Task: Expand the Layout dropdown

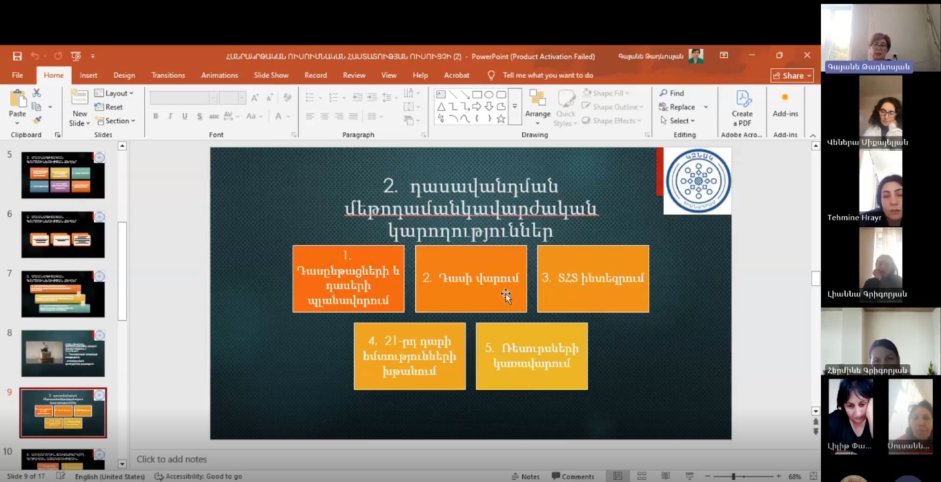Action: point(115,93)
